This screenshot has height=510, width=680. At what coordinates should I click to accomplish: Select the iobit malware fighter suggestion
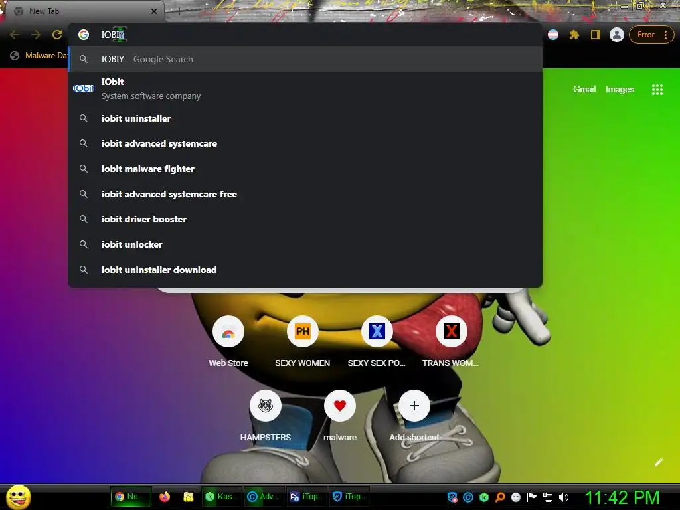coord(305,168)
